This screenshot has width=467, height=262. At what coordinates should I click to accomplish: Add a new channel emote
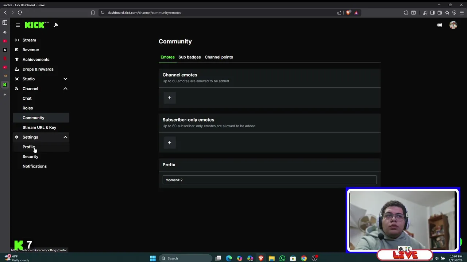tap(169, 98)
